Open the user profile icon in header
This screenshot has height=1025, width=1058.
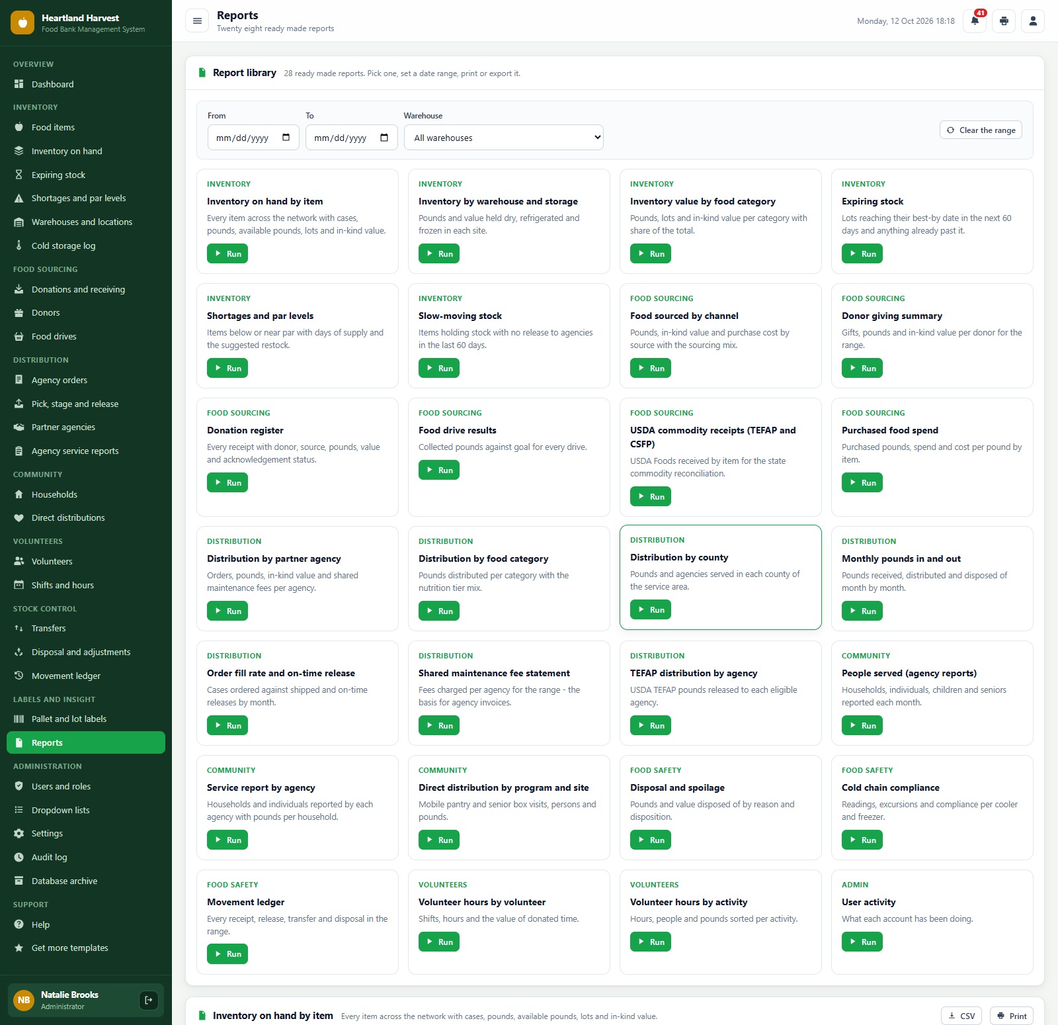1033,21
